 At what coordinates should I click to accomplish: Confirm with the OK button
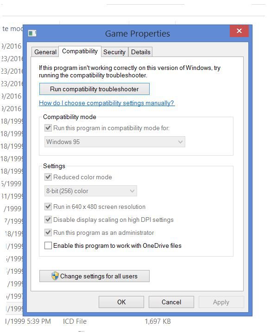121,302
